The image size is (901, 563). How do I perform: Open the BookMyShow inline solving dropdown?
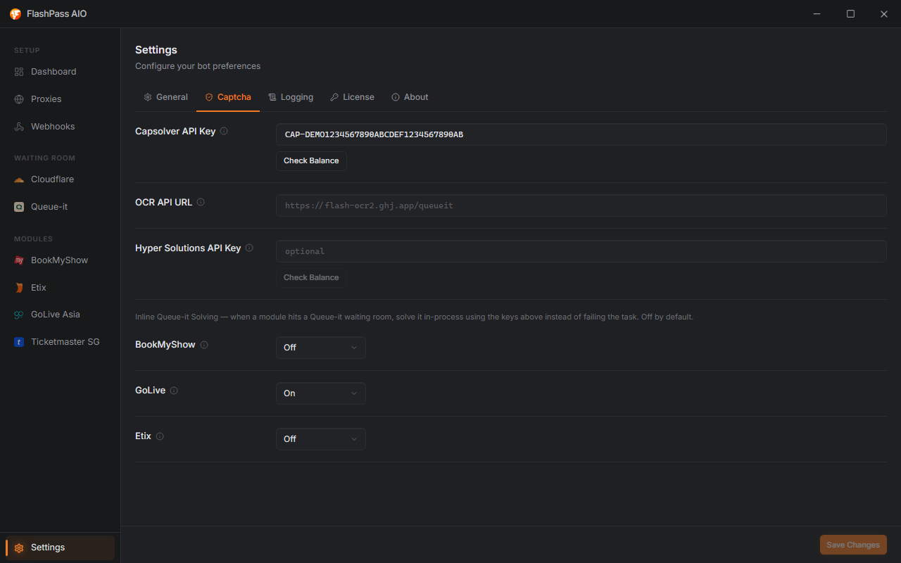point(320,348)
